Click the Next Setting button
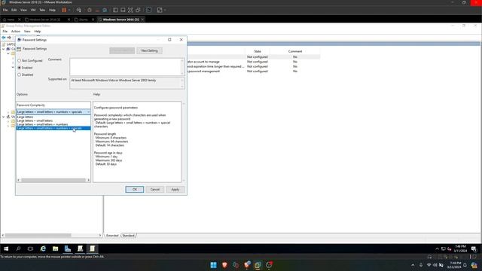Screen dimensions: 482x271 [x=149, y=50]
